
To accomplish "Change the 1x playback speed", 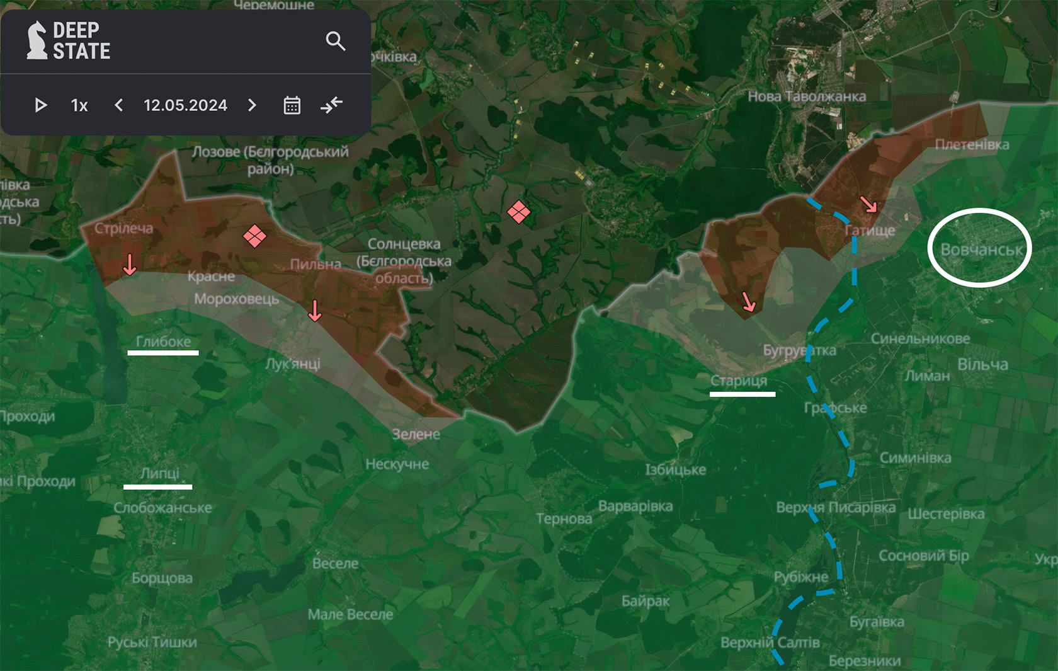I will click(79, 105).
